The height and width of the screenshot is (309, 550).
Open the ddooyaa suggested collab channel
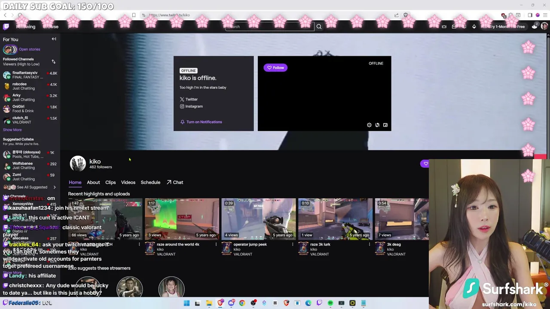coord(30,154)
